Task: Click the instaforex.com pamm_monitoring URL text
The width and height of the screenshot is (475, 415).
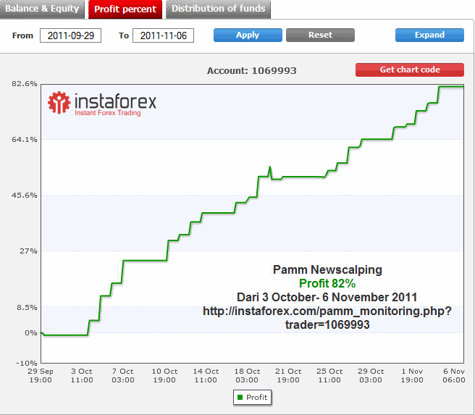Action: coord(327,311)
